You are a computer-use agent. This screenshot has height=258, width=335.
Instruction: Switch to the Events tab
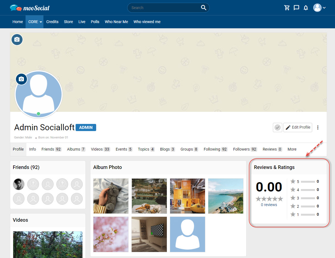(124, 149)
